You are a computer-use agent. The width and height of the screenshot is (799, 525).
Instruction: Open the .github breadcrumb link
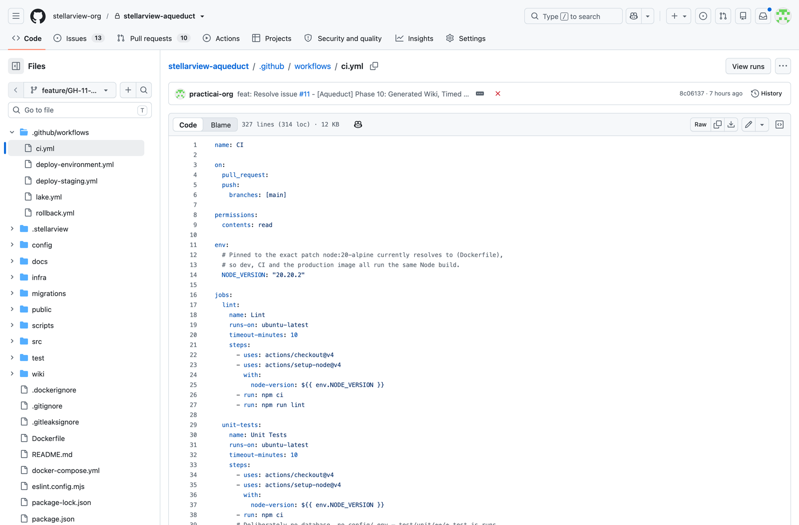(271, 66)
